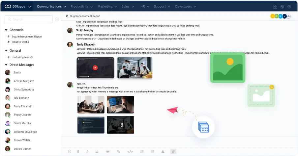Viewport: 298px width, 156px height.
Task: Toggle underline formatting
Action: 97,151
